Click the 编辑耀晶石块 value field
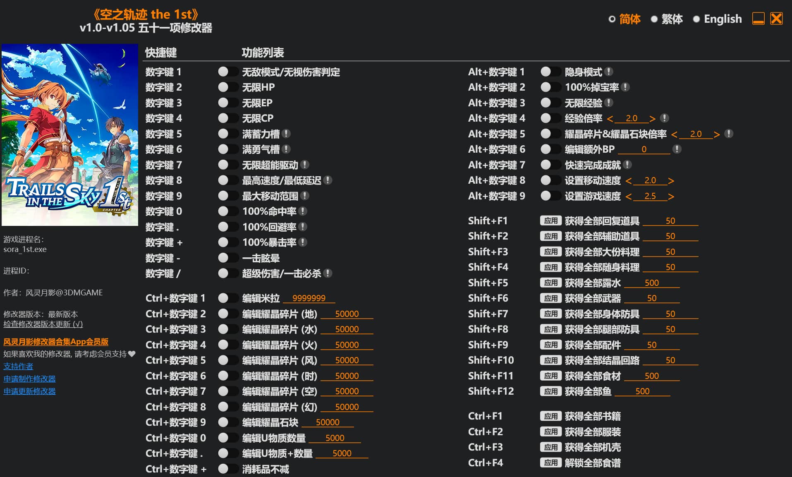Screen dimensions: 792x477 pos(328,422)
